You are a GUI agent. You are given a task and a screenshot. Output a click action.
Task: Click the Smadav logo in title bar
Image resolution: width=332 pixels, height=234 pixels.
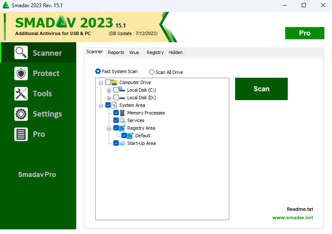coord(6,5)
